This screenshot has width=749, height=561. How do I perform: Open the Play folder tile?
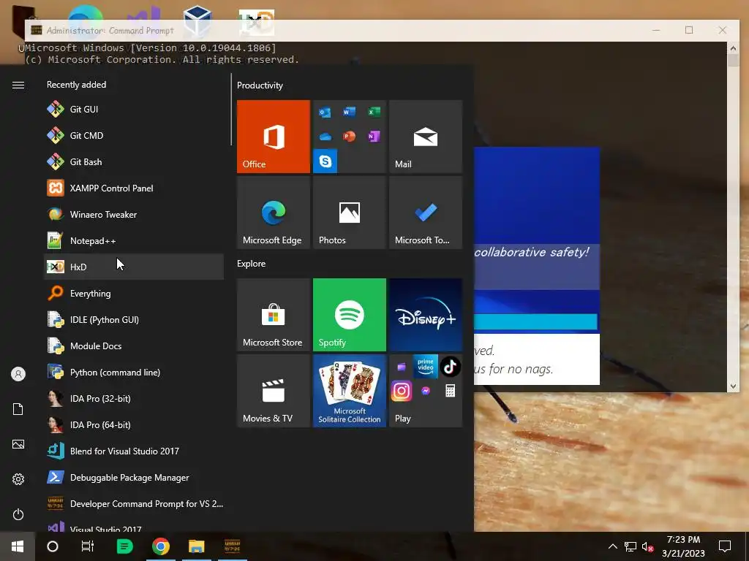426,391
